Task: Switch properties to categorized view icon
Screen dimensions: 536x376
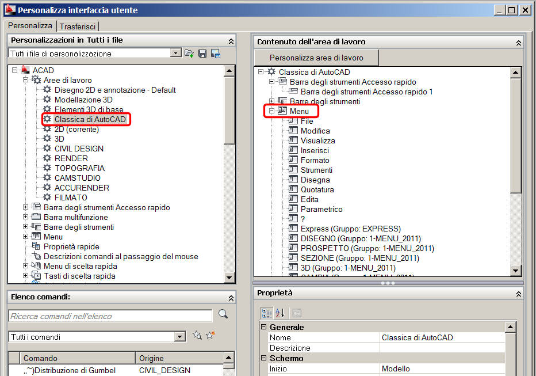Action: [267, 313]
